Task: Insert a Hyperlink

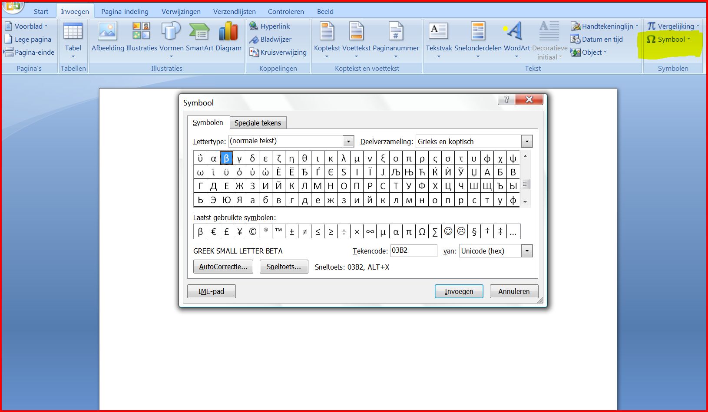Action: (270, 26)
